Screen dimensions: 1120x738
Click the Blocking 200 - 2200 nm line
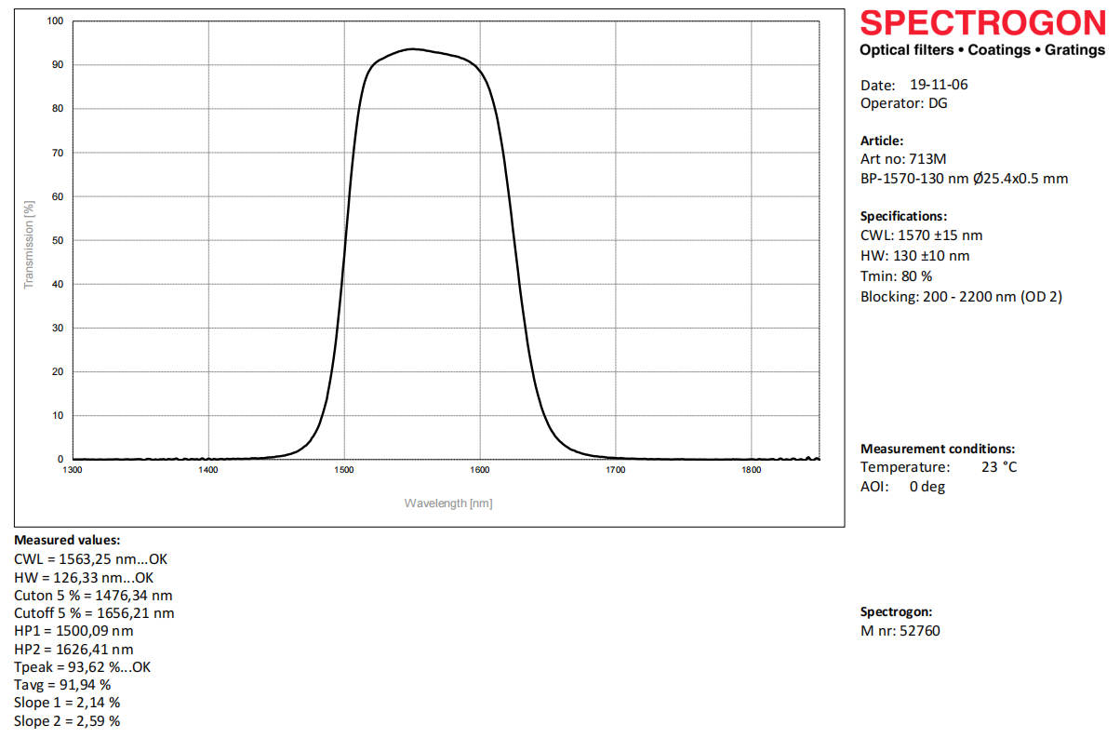pyautogui.click(x=961, y=297)
